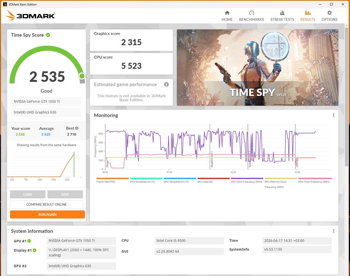Screen dimensions: 350x276
Task: Toggle the CPU Temperature legend
Action: click(x=146, y=180)
